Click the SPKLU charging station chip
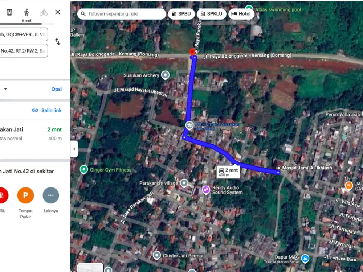 (x=212, y=14)
